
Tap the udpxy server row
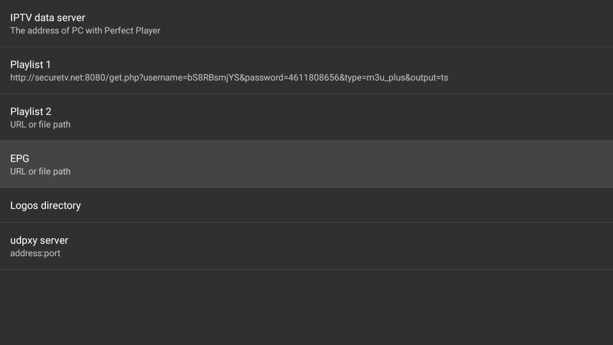pyautogui.click(x=306, y=246)
